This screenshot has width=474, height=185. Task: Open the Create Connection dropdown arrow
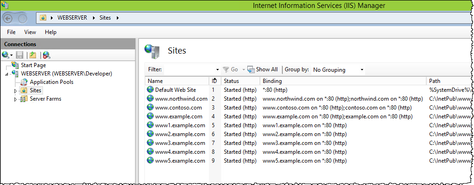click(x=12, y=55)
